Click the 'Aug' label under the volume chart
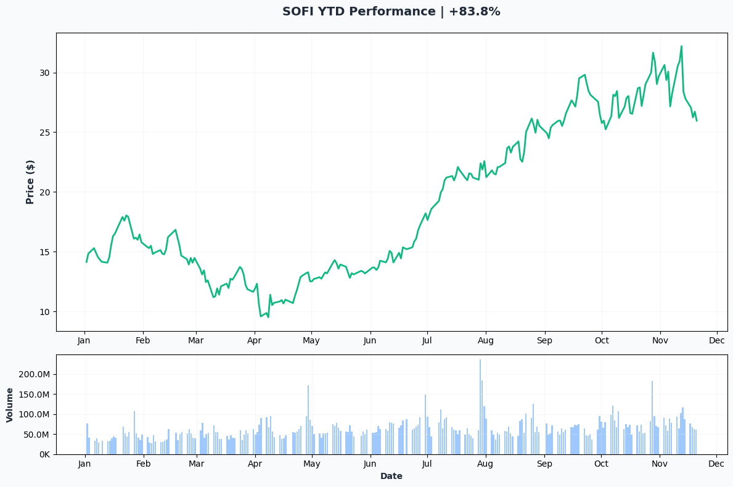Image resolution: width=733 pixels, height=487 pixels. [486, 464]
